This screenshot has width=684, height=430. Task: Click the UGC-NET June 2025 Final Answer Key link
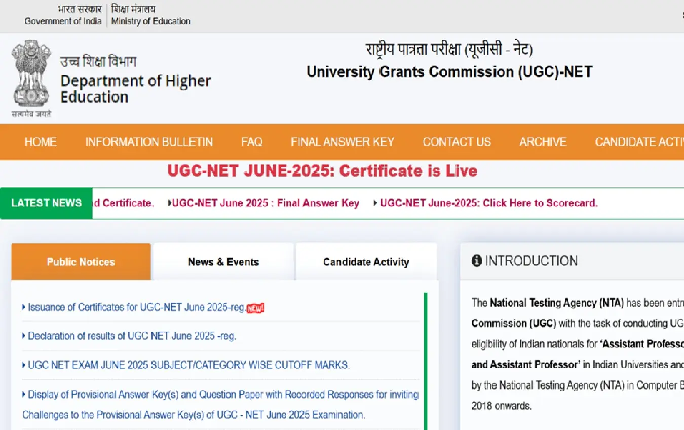pyautogui.click(x=265, y=203)
